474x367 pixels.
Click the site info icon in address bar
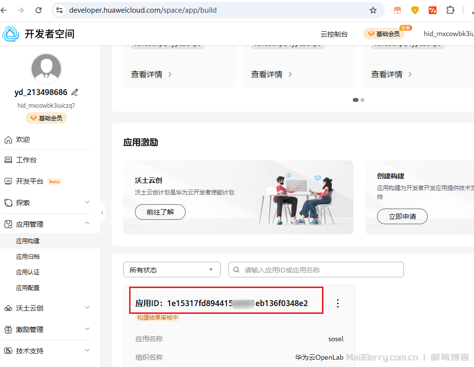click(59, 10)
